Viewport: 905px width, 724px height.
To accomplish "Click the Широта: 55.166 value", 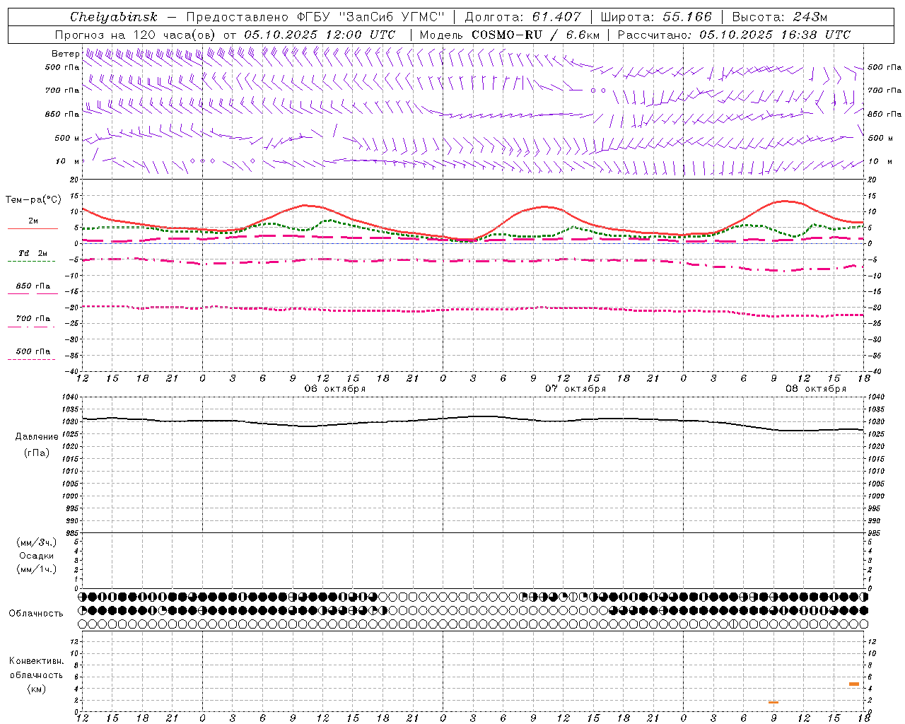I will point(656,17).
